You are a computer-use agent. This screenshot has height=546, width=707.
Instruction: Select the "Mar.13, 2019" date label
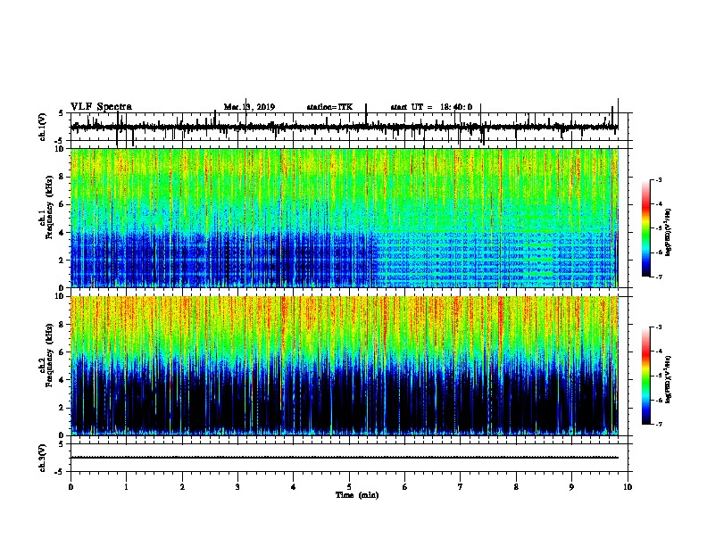tap(249, 107)
